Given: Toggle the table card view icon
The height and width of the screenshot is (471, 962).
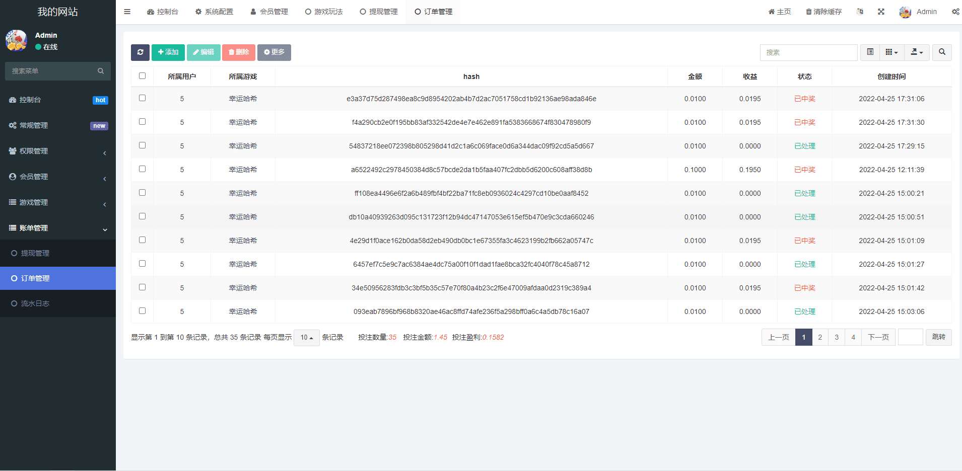Looking at the screenshot, I should 870,52.
